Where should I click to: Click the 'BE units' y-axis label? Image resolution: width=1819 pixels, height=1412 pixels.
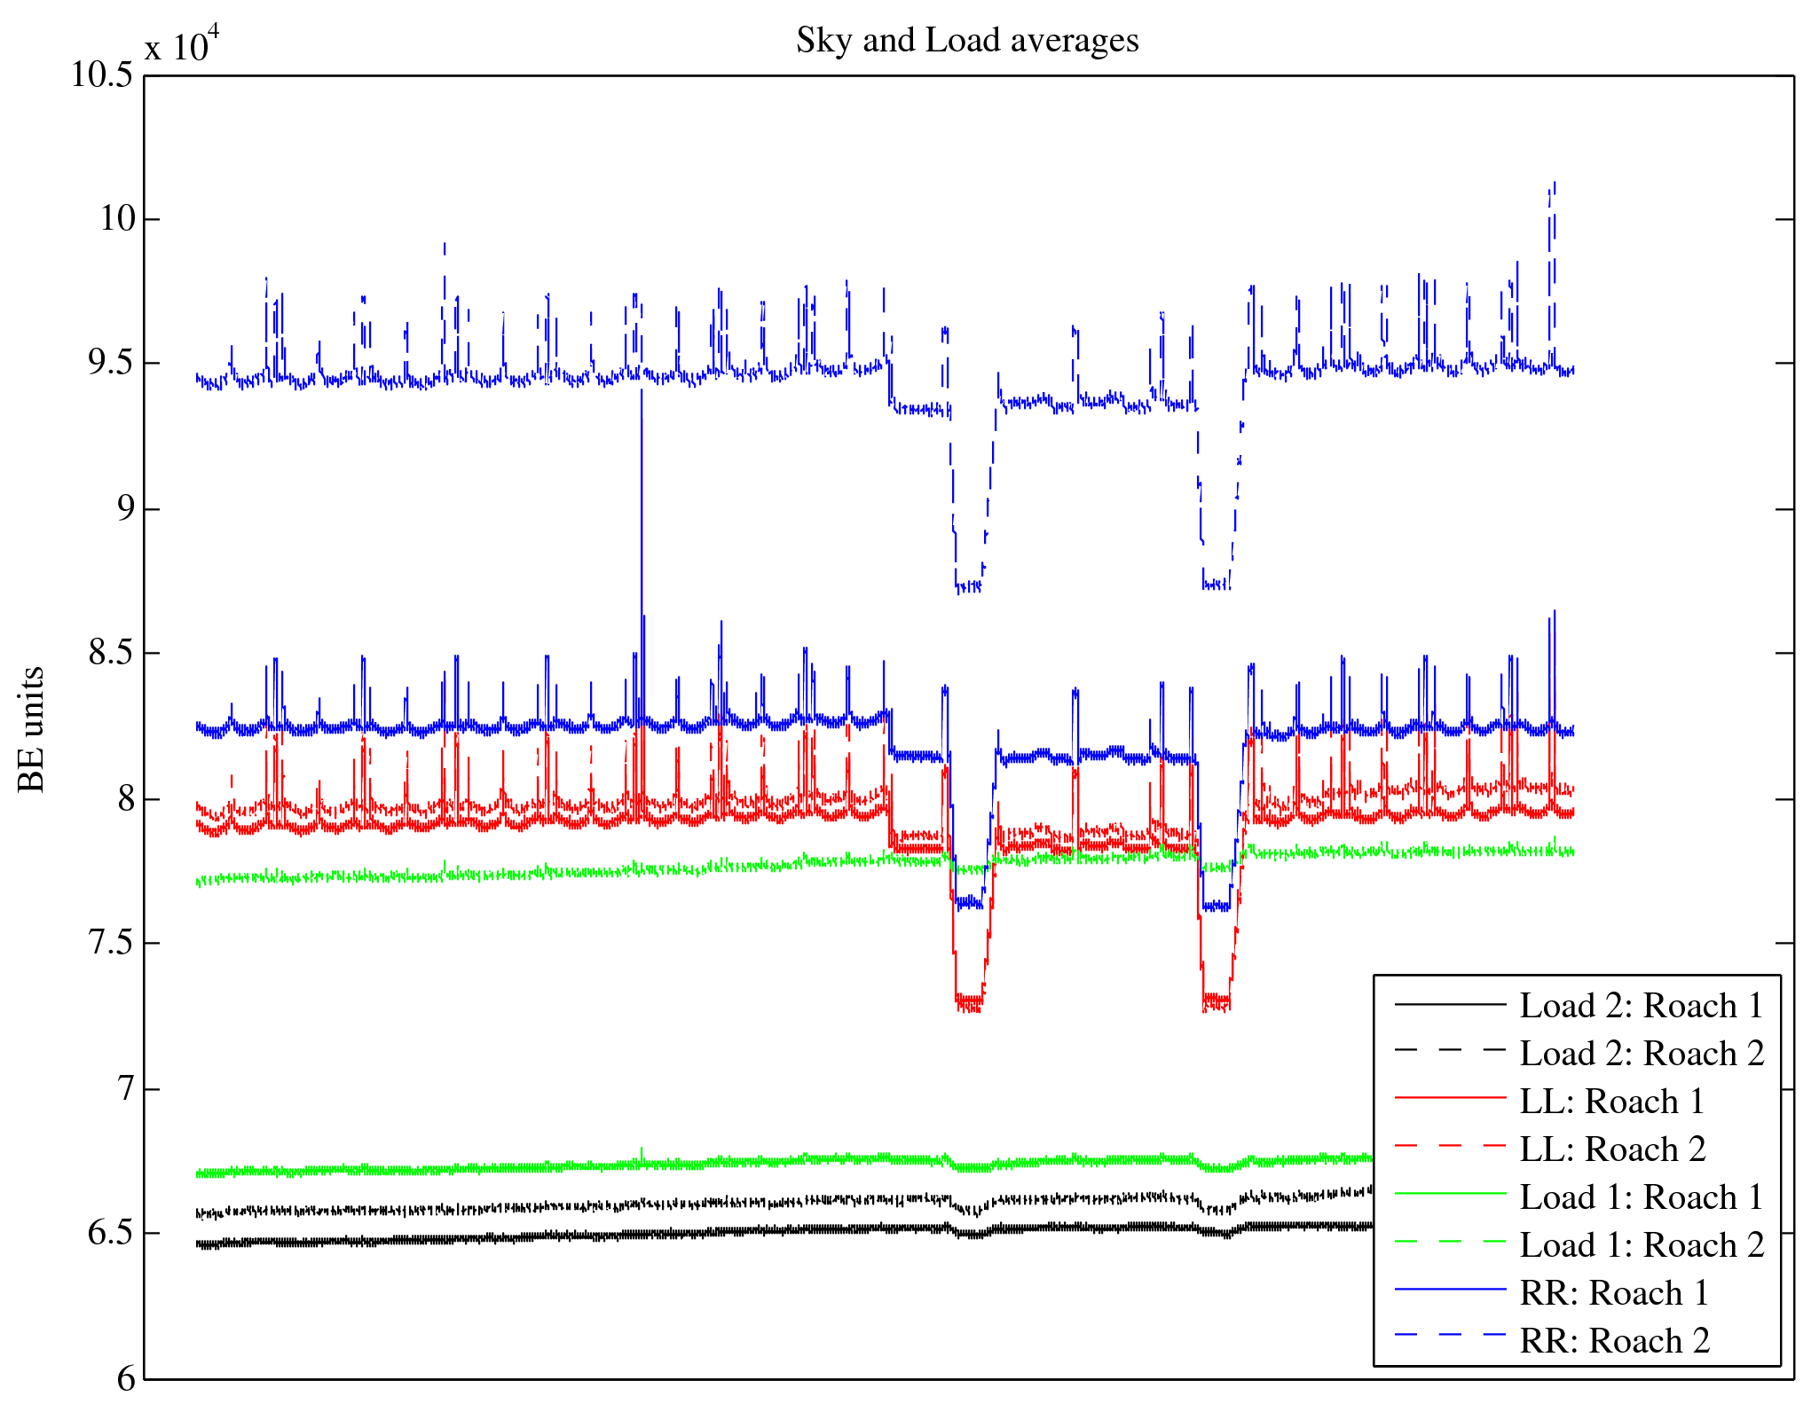pos(32,729)
